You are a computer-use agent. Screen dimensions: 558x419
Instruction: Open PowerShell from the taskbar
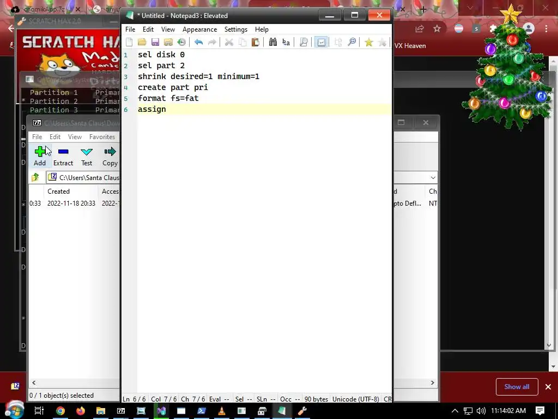click(x=202, y=411)
